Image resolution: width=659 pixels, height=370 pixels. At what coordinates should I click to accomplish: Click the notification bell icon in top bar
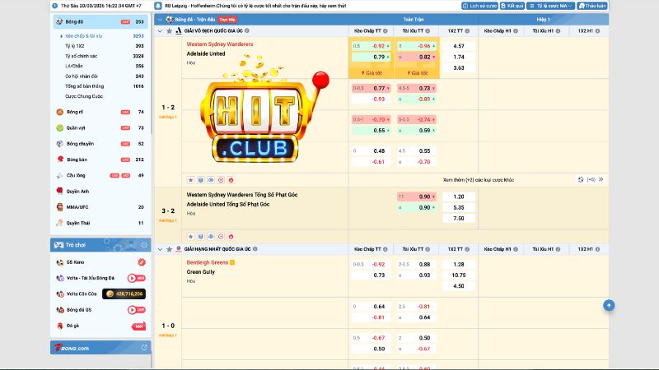[x=158, y=6]
